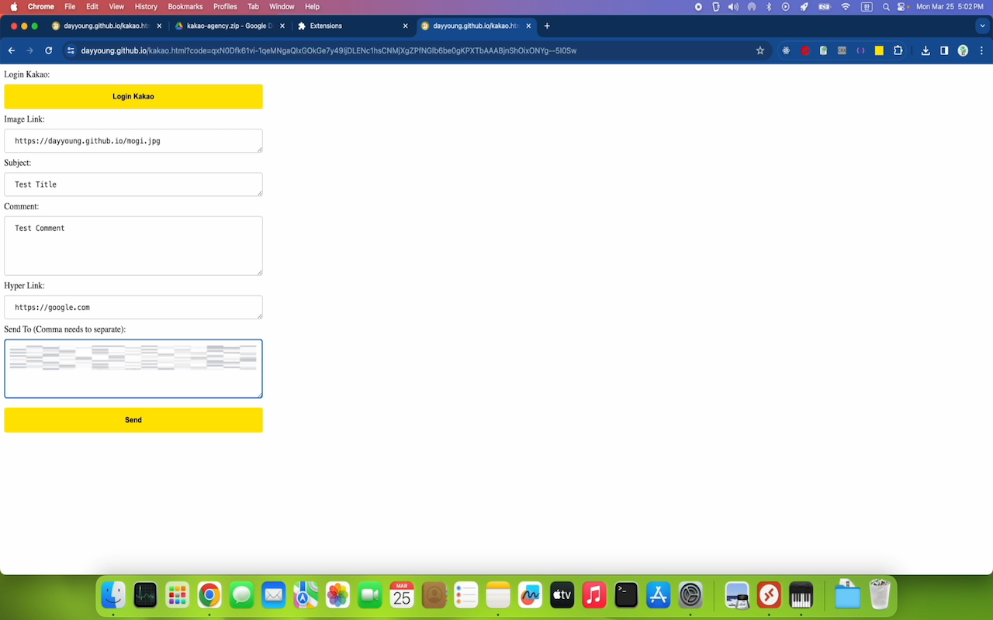This screenshot has width=993, height=620.
Task: Open the CRX extension icon
Action: coord(842,50)
